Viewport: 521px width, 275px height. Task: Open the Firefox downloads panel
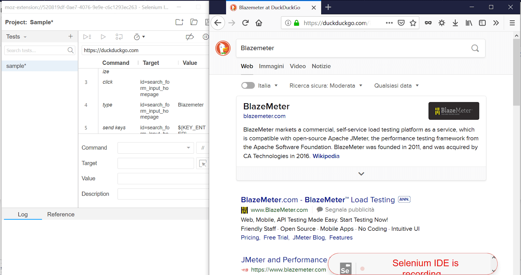[455, 23]
